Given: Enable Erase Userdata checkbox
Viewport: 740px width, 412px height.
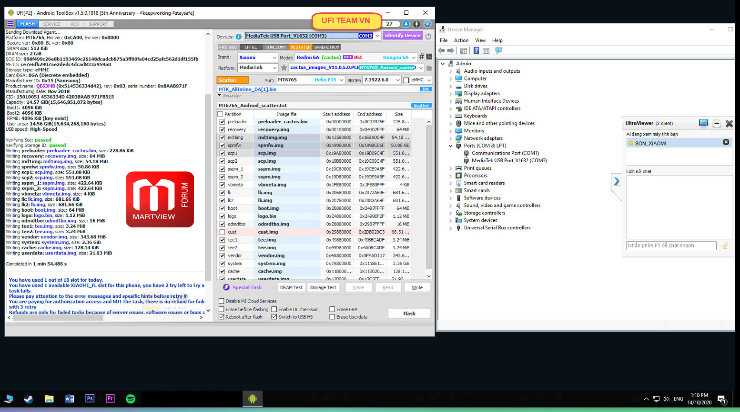Looking at the screenshot, I should 332,317.
